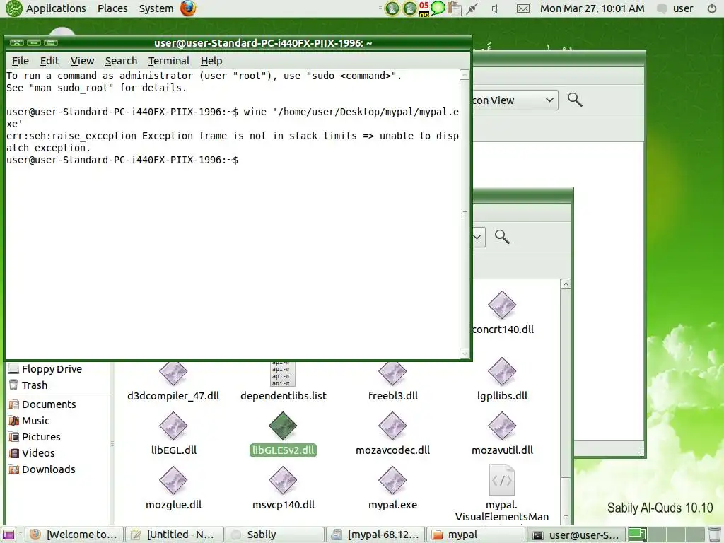The image size is (724, 543).
Task: Click the speaker volume icon in the panel
Action: point(494,8)
